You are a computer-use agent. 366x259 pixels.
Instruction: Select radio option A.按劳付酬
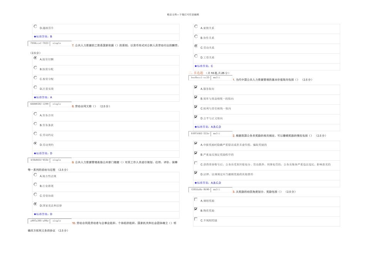coord(35,58)
